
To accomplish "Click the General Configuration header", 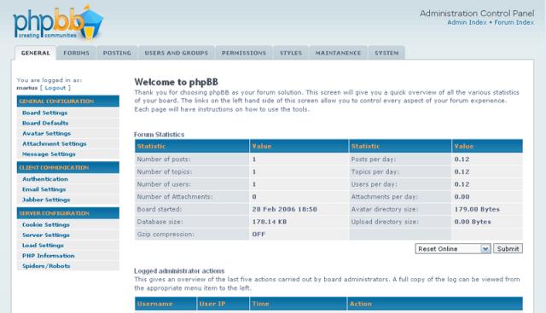I will pos(68,101).
